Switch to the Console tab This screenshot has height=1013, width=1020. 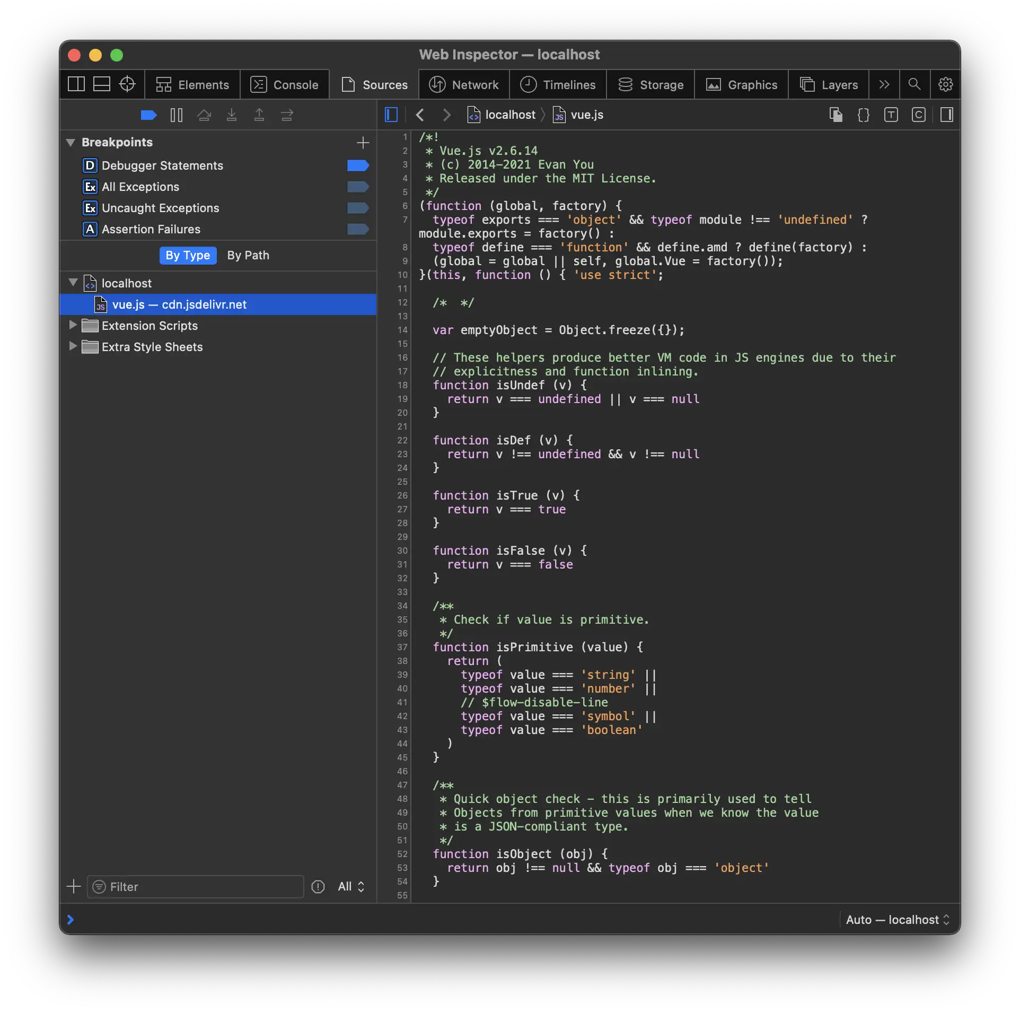click(x=285, y=85)
